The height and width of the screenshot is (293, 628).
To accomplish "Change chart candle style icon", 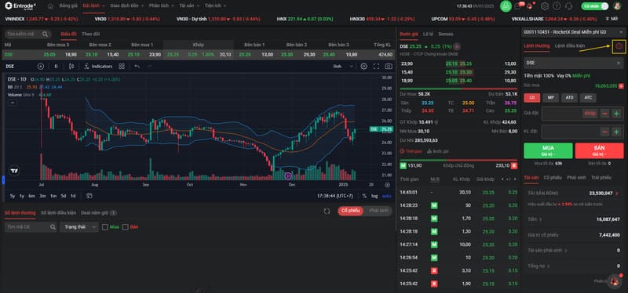I will (71, 67).
